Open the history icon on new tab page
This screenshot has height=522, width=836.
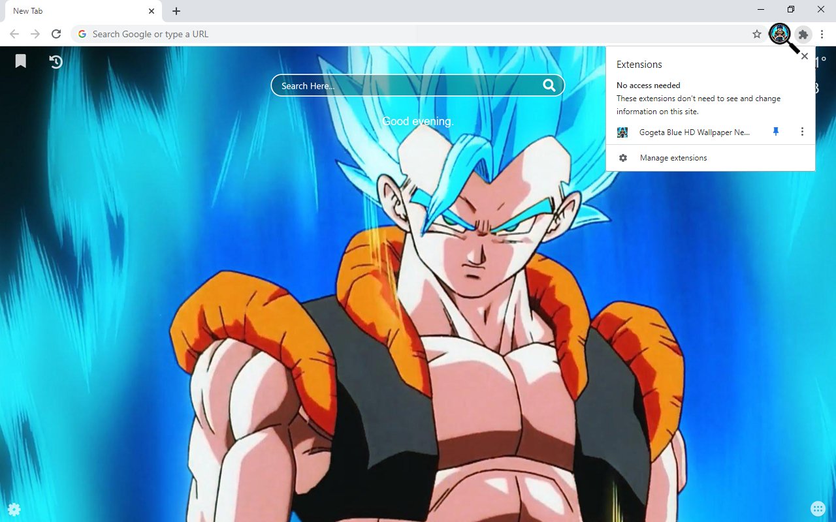(56, 61)
